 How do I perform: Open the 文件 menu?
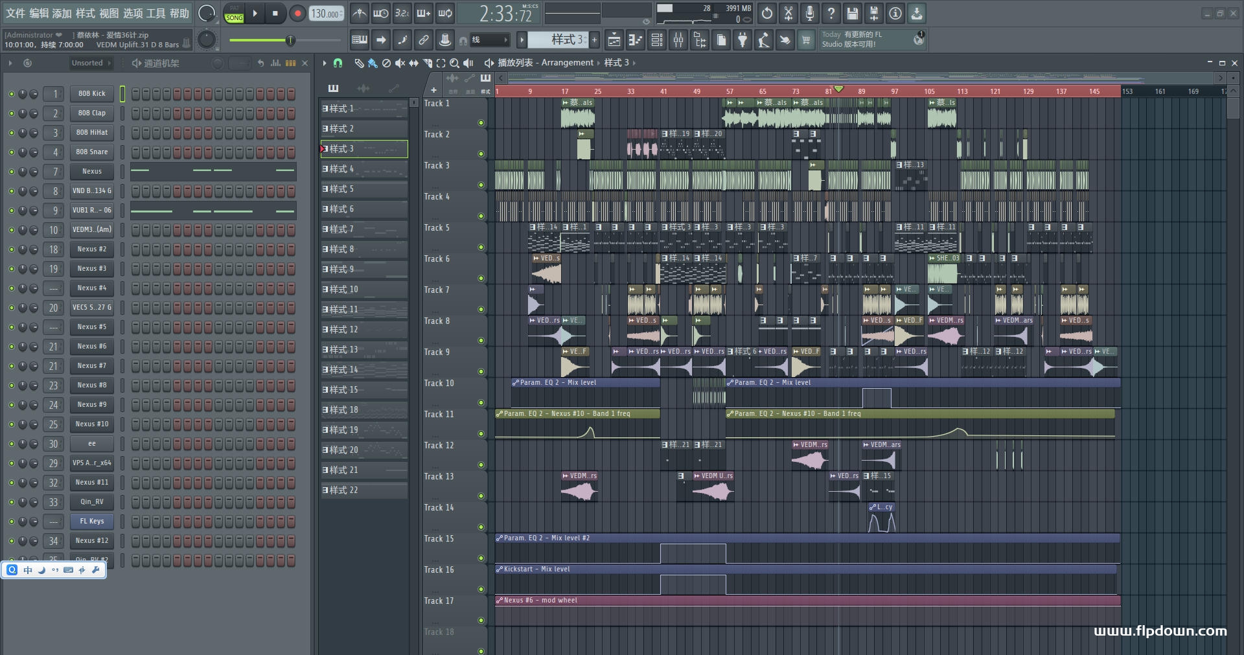tap(16, 13)
